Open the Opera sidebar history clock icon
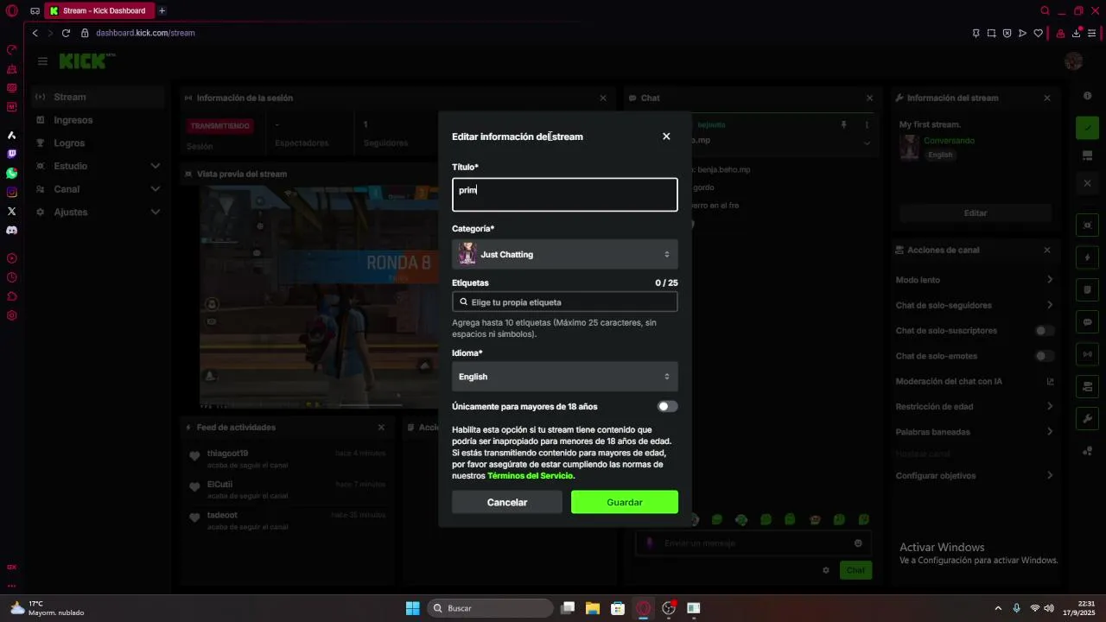1106x622 pixels. click(x=11, y=277)
